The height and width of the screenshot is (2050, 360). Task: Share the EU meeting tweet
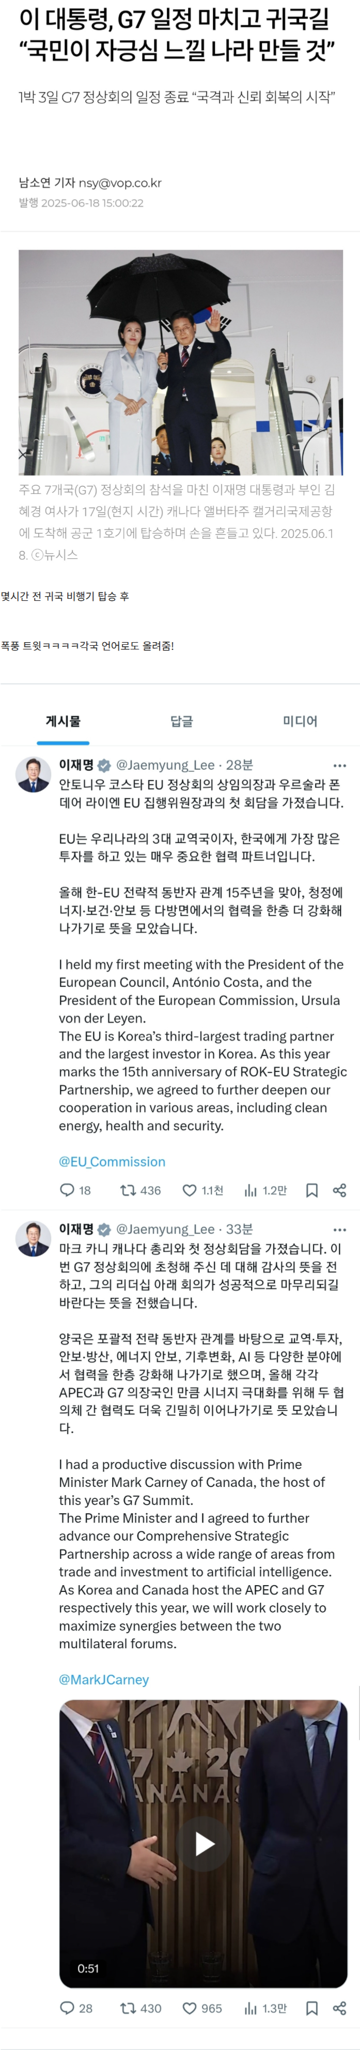[x=339, y=1190]
